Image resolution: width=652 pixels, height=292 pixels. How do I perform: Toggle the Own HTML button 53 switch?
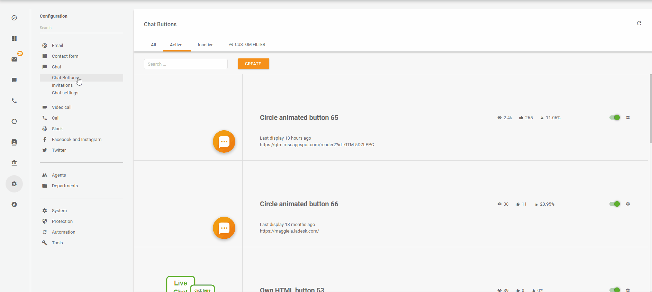click(x=615, y=290)
